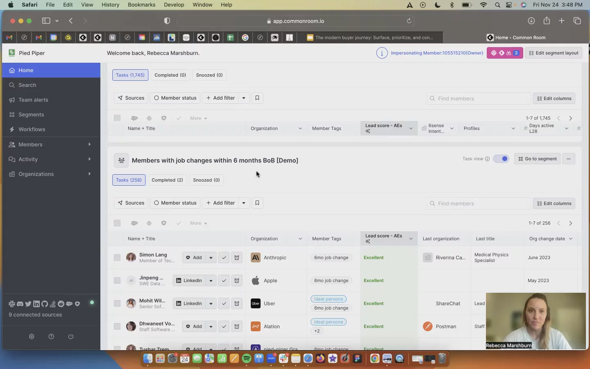Screen dimensions: 590x369
Task: Click the help question mark icon in sidebar
Action: pos(51,337)
